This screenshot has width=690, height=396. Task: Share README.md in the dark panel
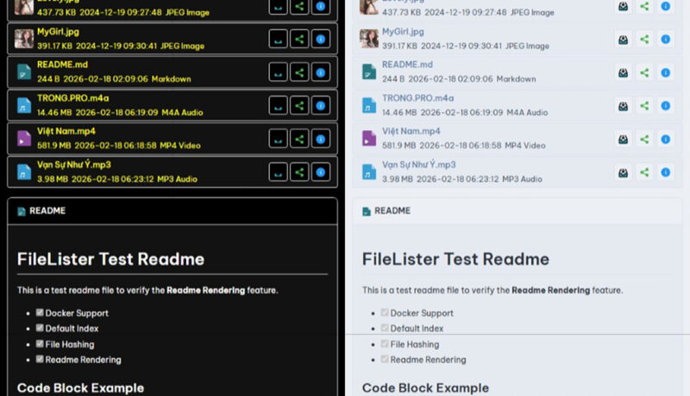pos(299,72)
